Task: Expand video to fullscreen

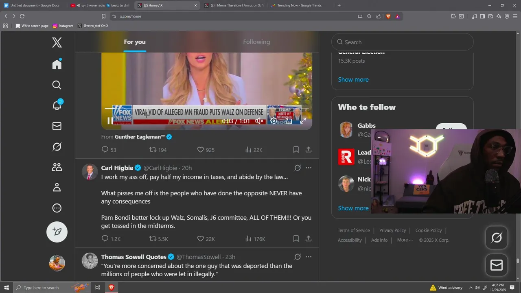Action: pos(303,121)
